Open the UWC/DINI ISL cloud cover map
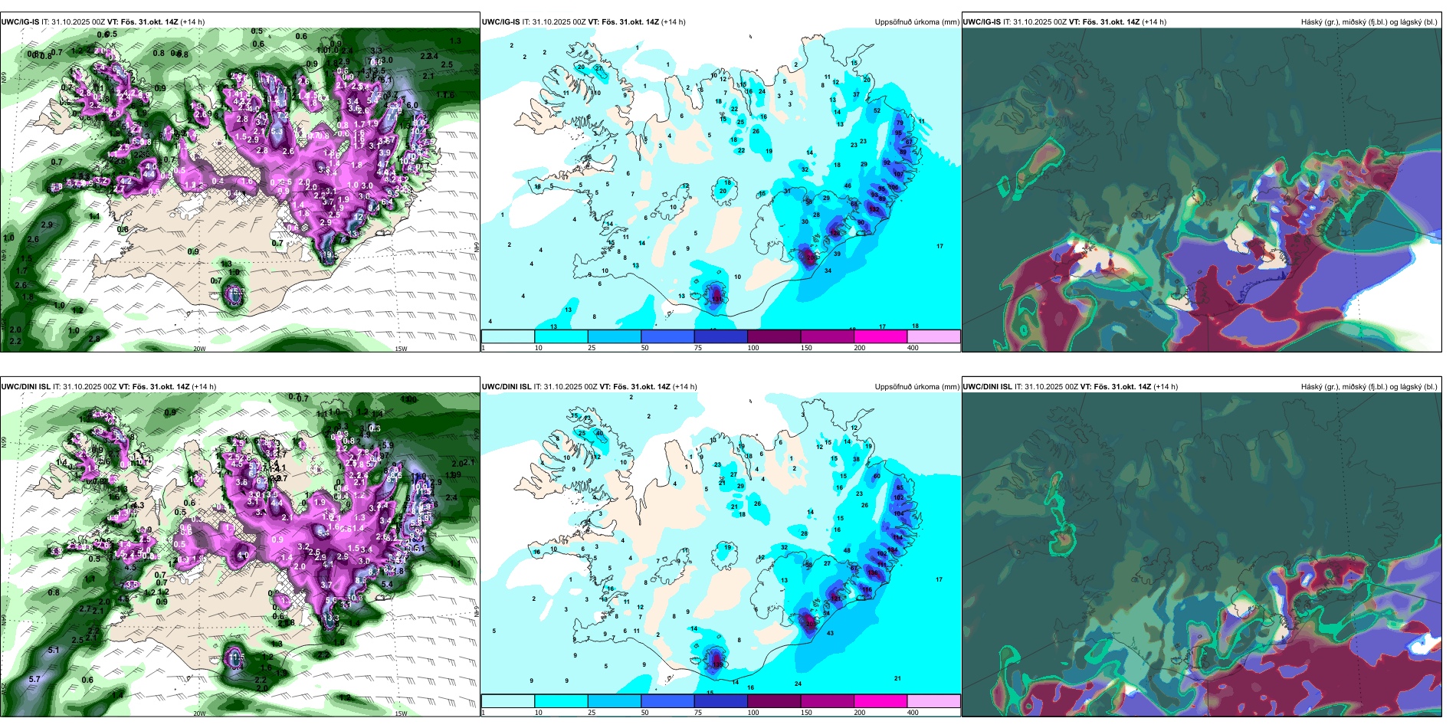1456x728 pixels. click(1202, 555)
